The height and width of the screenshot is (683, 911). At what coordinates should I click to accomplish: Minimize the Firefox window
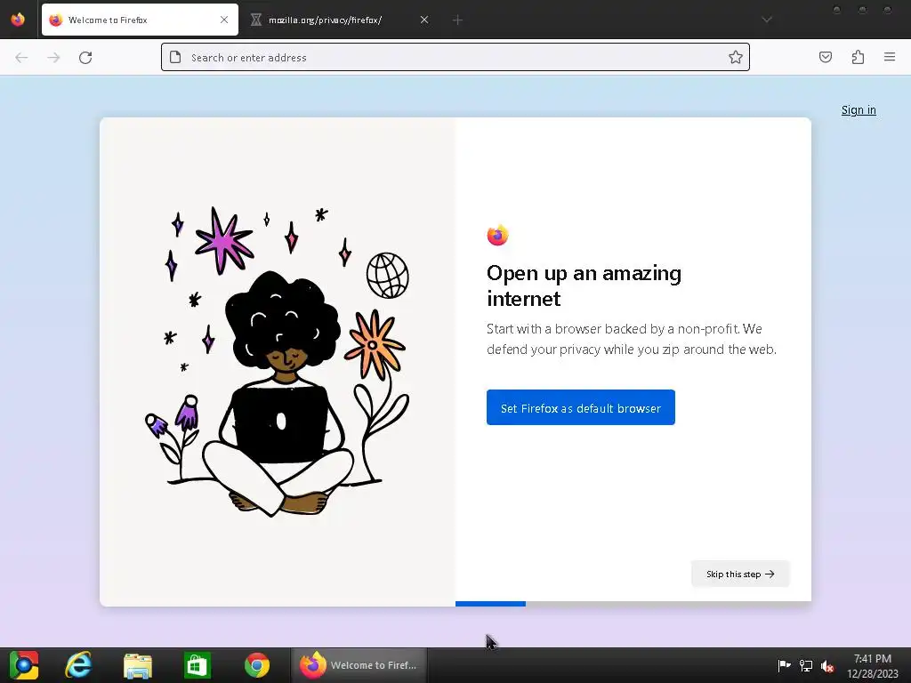coord(836,10)
